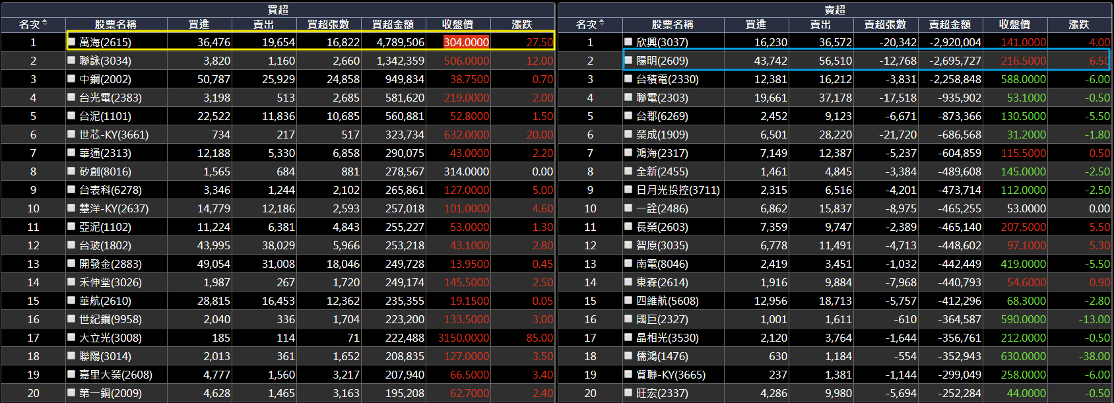This screenshot has height=403, width=1114.
Task: Open stock 台表科(6278)
Action: tap(110, 190)
